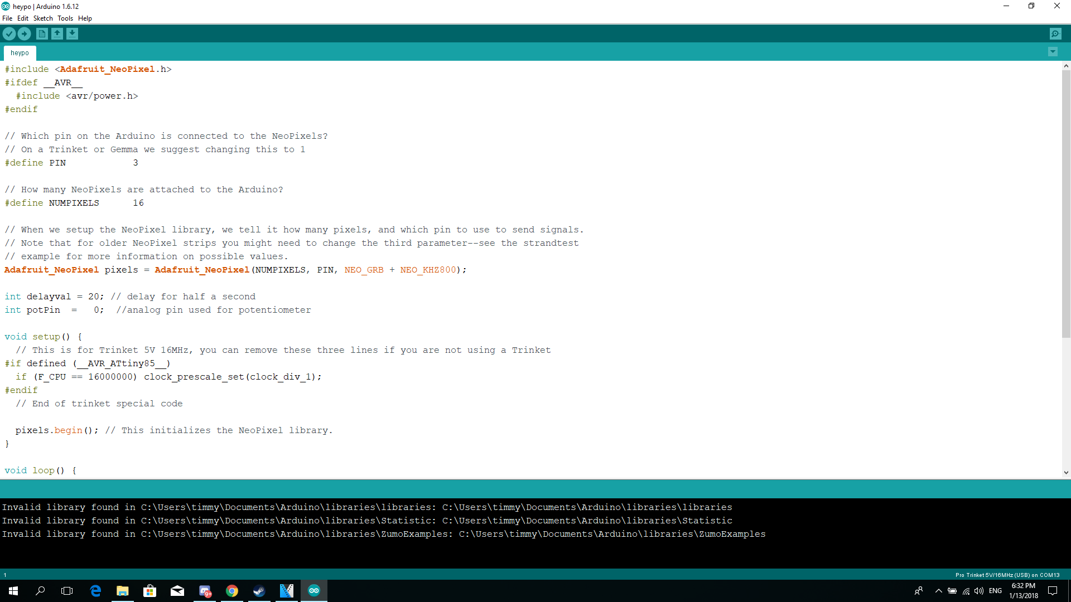Image resolution: width=1071 pixels, height=602 pixels.
Task: Expand hidden system tray icons chevron
Action: 938,591
